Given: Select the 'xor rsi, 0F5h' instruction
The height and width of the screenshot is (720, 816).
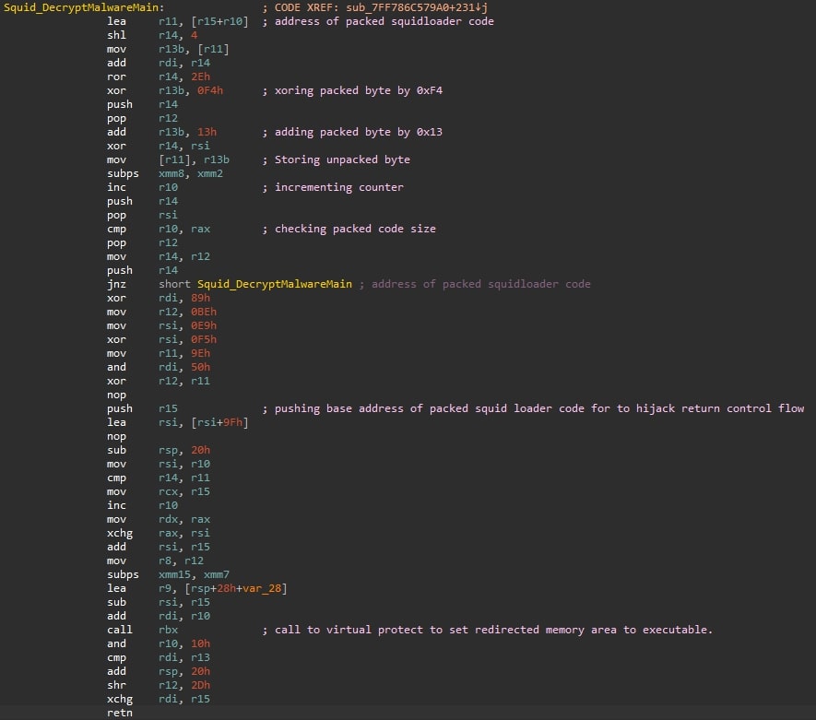Looking at the screenshot, I should pos(162,339).
